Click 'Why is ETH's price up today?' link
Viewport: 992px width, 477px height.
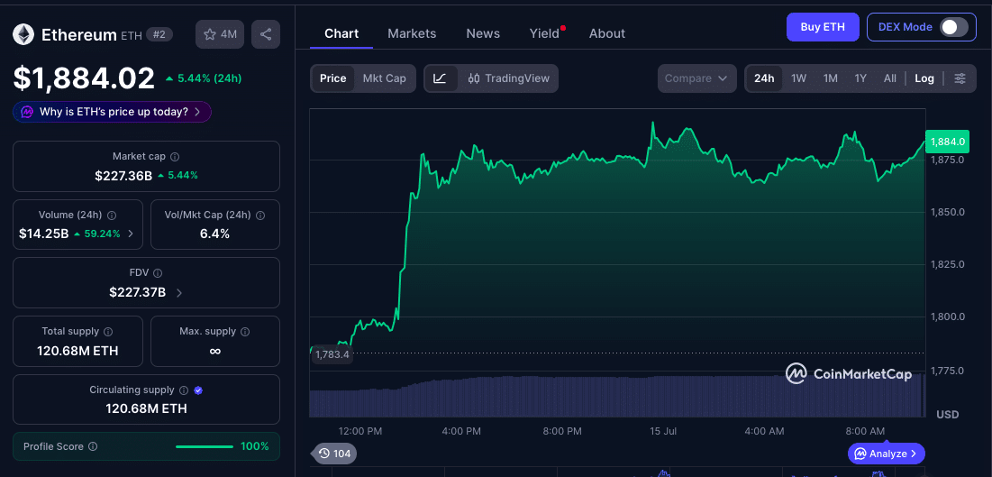114,112
